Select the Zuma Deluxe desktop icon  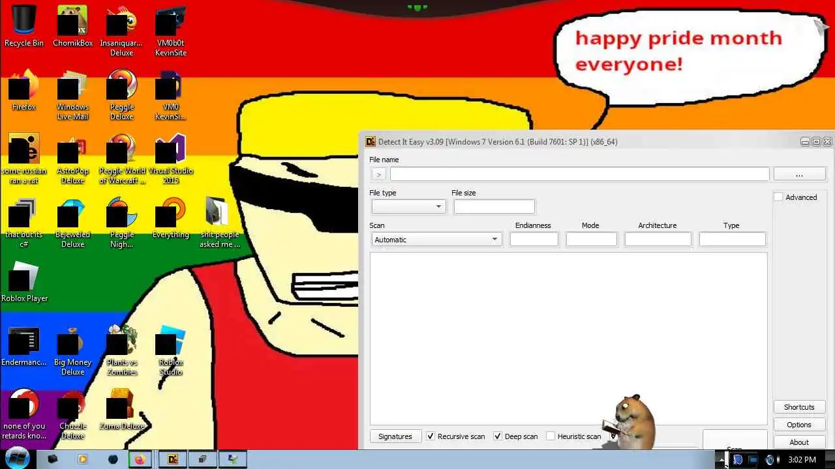tap(121, 410)
